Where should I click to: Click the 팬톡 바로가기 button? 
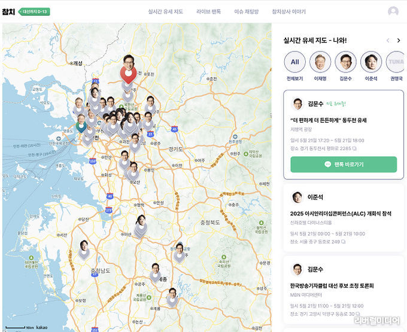click(x=344, y=165)
